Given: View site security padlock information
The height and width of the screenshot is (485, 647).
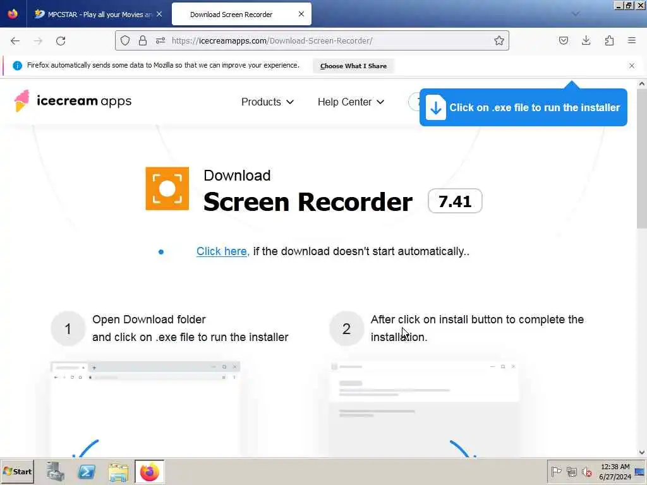Looking at the screenshot, I should 143,40.
